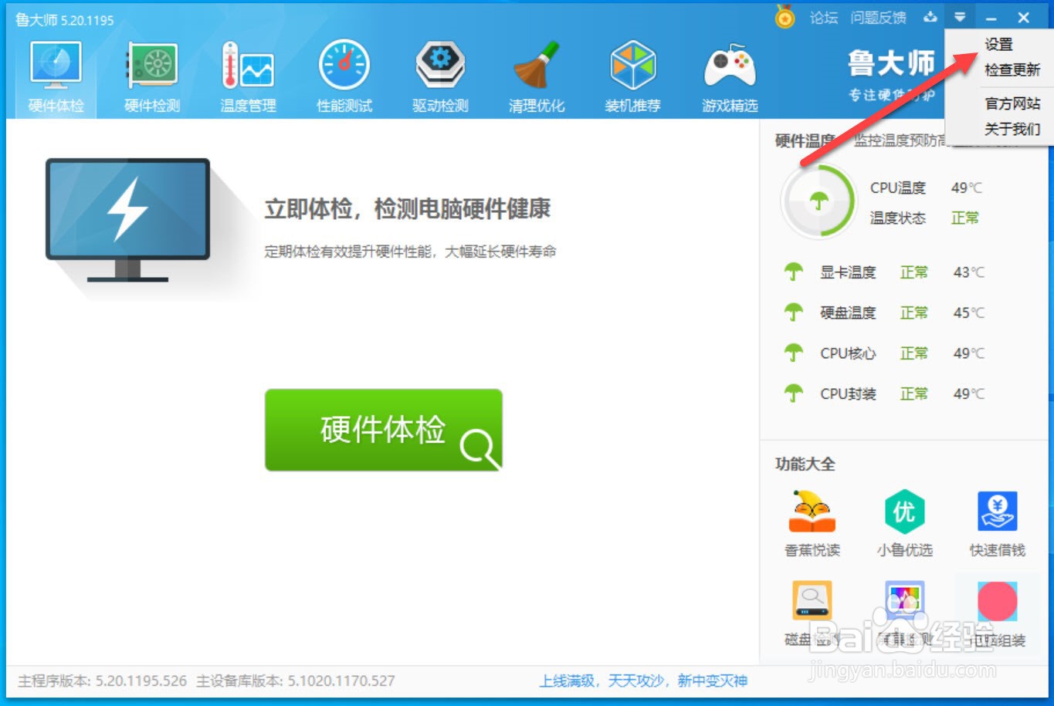Click the 主程序版本 version text
This screenshot has height=706, width=1054.
[x=102, y=681]
